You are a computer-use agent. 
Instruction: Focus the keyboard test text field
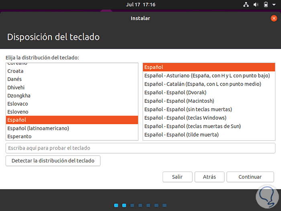140,148
